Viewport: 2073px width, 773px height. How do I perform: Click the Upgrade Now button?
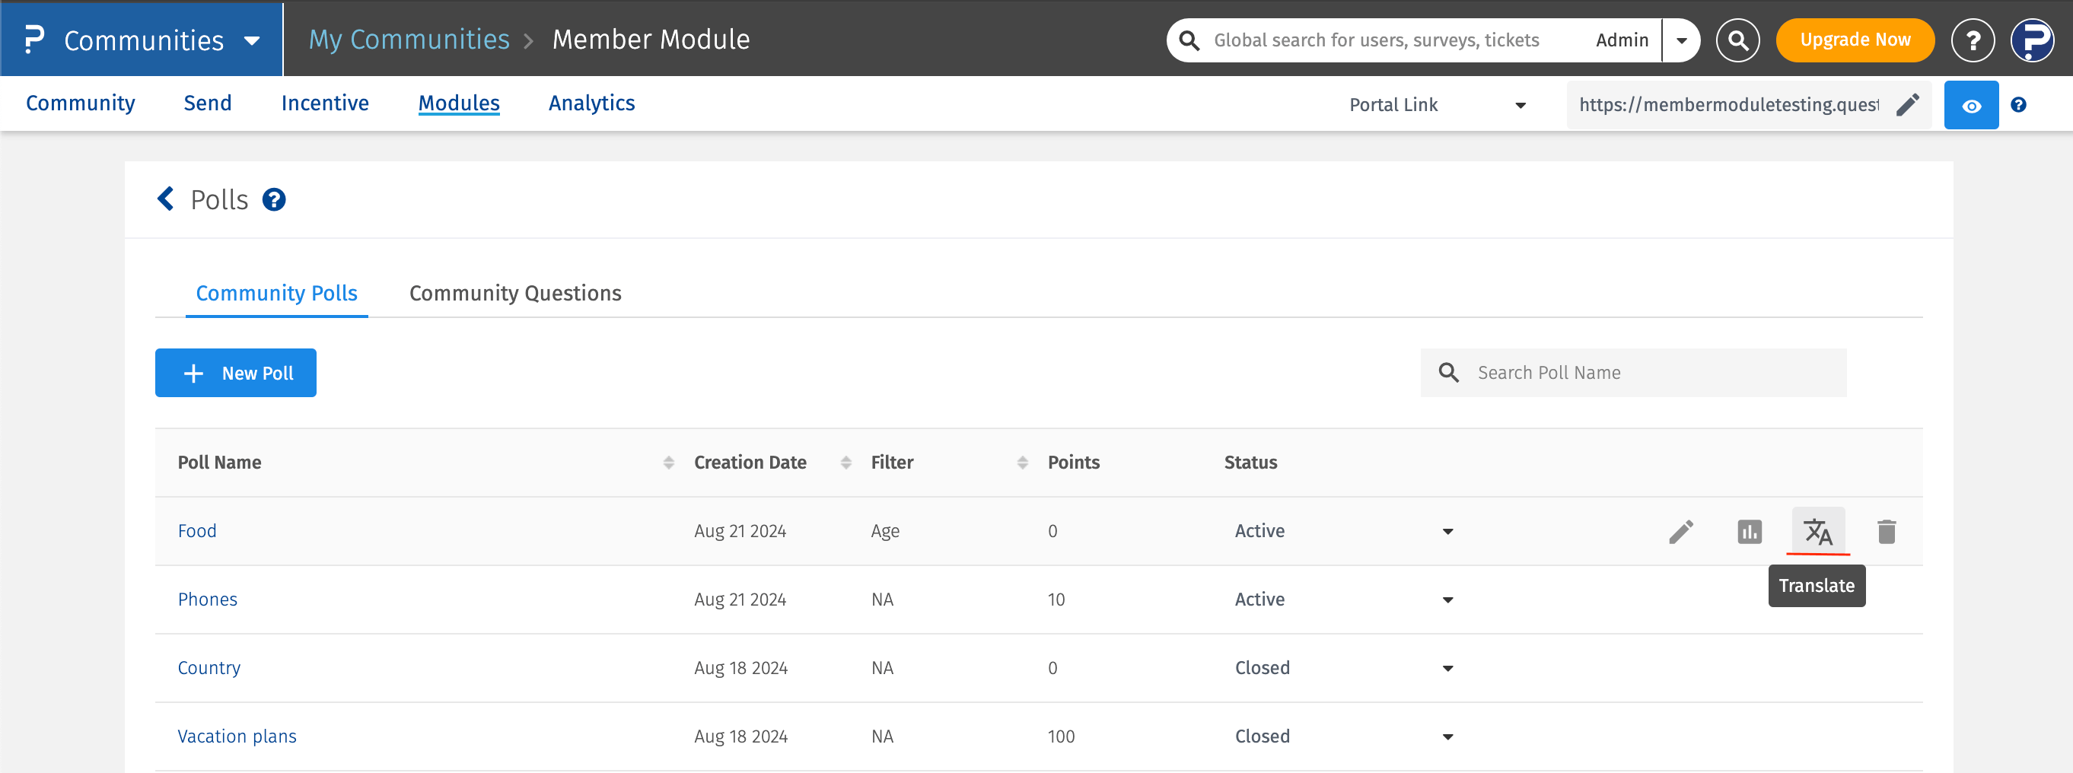[x=1854, y=40]
